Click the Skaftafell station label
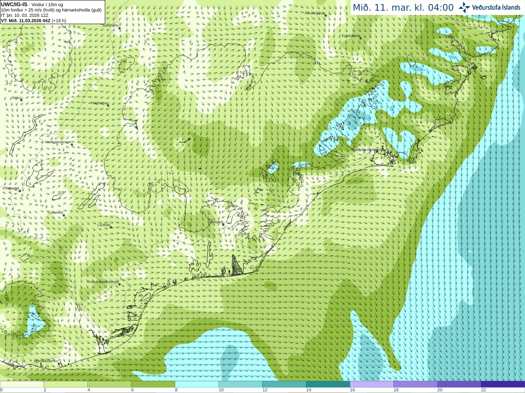 click(x=215, y=222)
